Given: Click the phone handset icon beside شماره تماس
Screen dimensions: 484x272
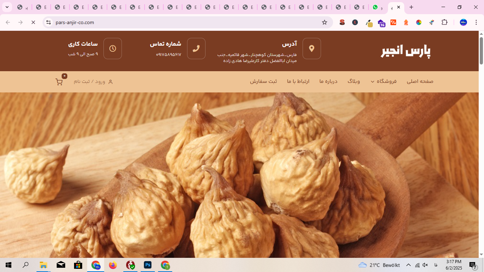Looking at the screenshot, I should coord(196,49).
